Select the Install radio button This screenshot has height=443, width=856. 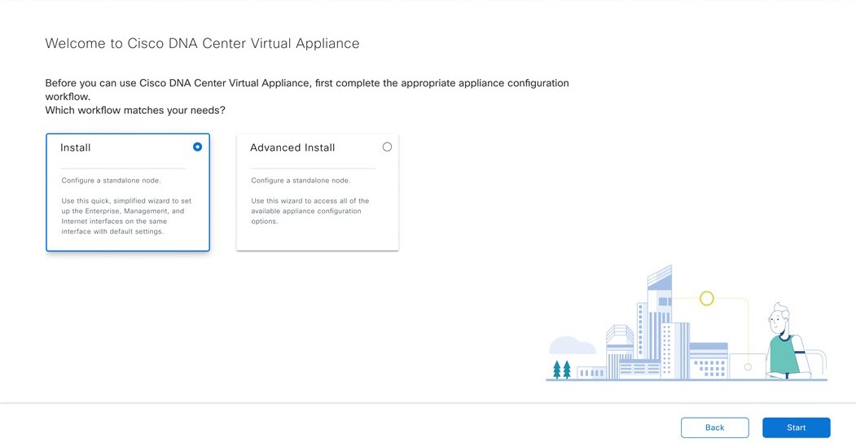click(198, 147)
